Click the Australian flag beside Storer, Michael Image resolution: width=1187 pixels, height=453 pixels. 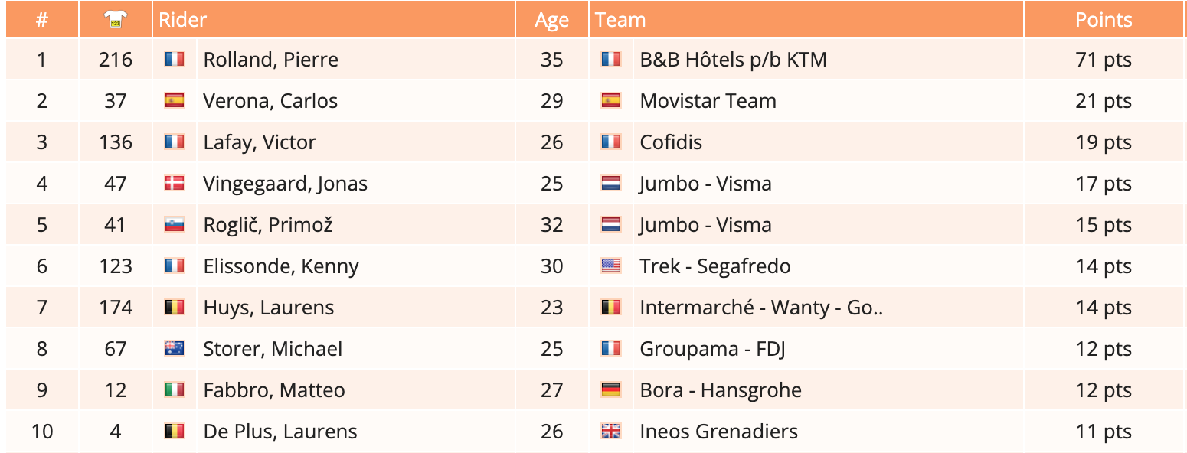click(175, 349)
